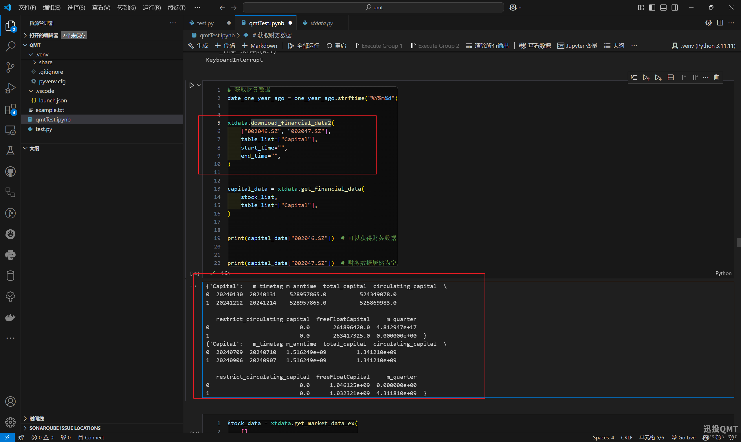Navigate back with the left arrow

[x=222, y=8]
